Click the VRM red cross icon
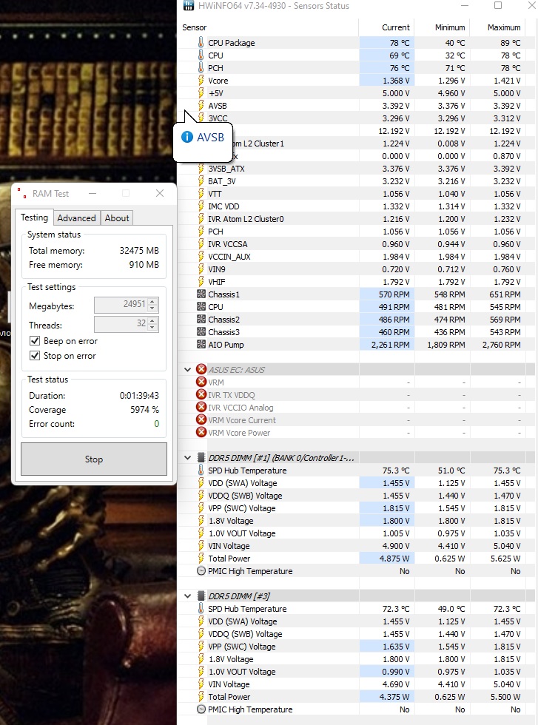The width and height of the screenshot is (538, 725). click(201, 382)
